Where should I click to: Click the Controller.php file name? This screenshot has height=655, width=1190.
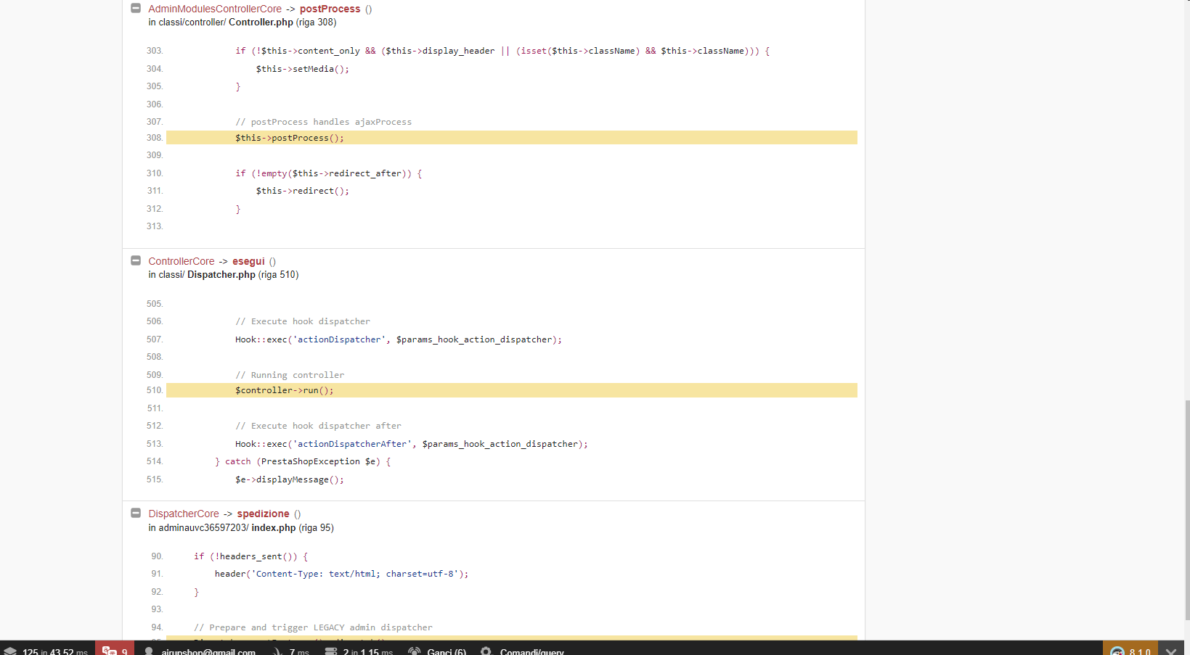(261, 22)
